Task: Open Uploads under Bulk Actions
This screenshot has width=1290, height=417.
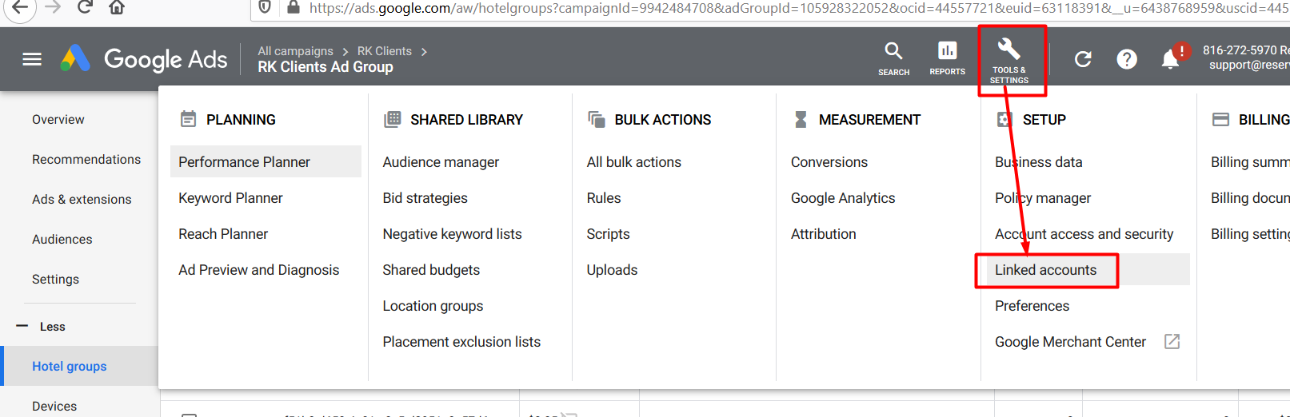Action: [612, 269]
